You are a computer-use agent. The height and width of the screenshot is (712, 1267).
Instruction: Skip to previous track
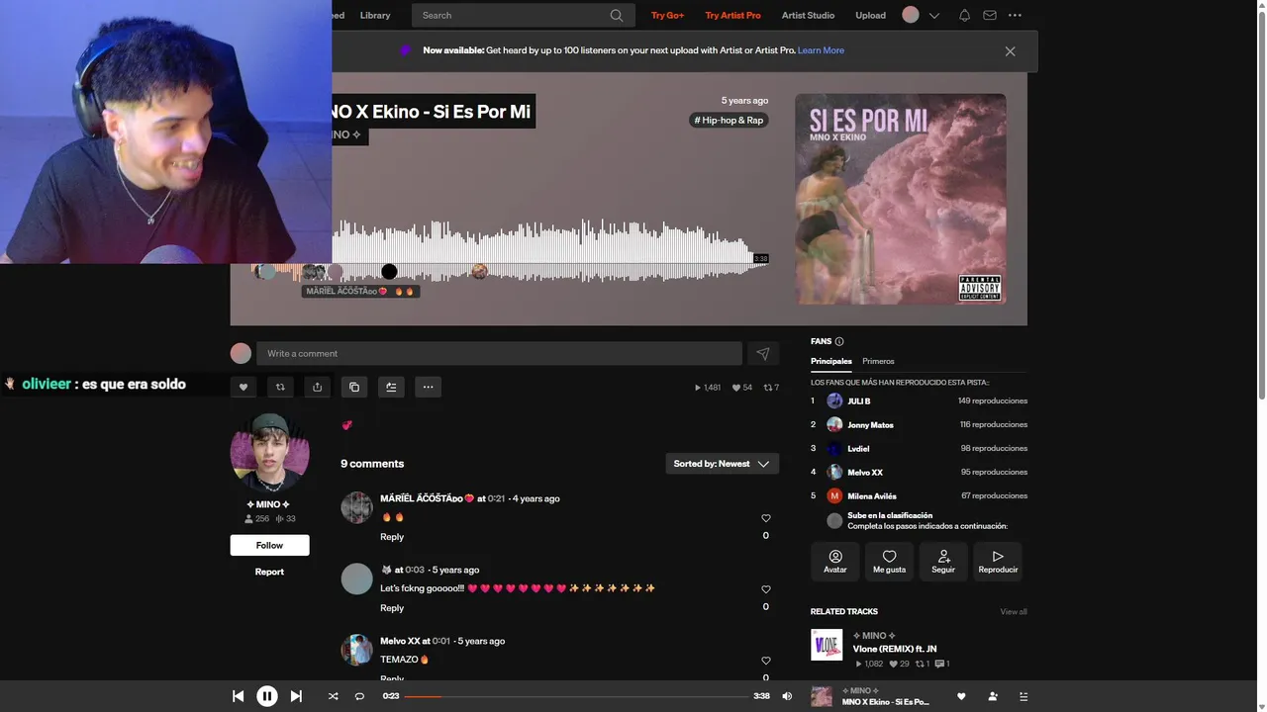pos(239,696)
